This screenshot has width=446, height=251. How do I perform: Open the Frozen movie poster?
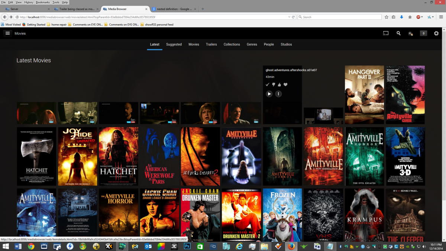pyautogui.click(x=282, y=215)
